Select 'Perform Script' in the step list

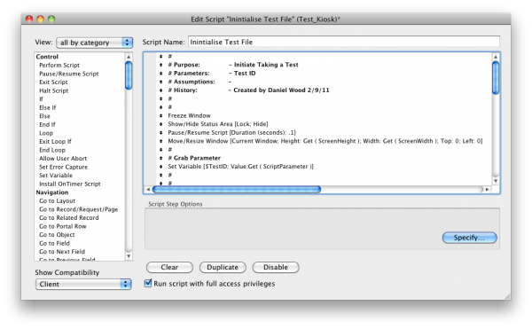pyautogui.click(x=59, y=65)
